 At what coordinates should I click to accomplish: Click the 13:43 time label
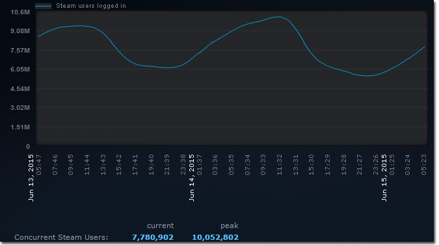pyautogui.click(x=103, y=164)
